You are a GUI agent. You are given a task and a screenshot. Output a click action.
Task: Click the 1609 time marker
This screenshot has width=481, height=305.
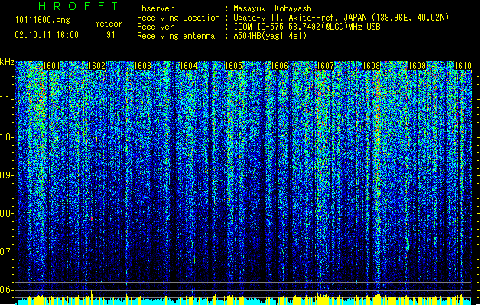click(418, 66)
